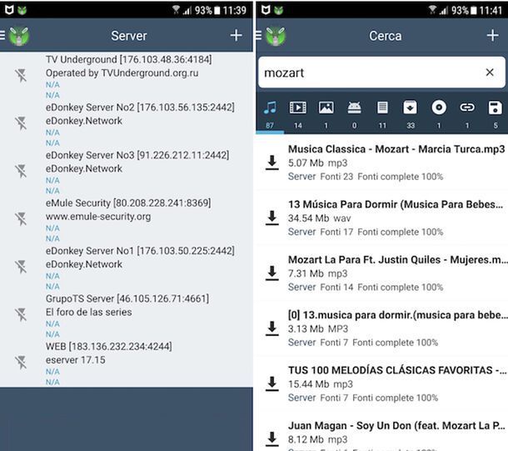Download [0] 13.musica para dormir MP3

(x=272, y=328)
